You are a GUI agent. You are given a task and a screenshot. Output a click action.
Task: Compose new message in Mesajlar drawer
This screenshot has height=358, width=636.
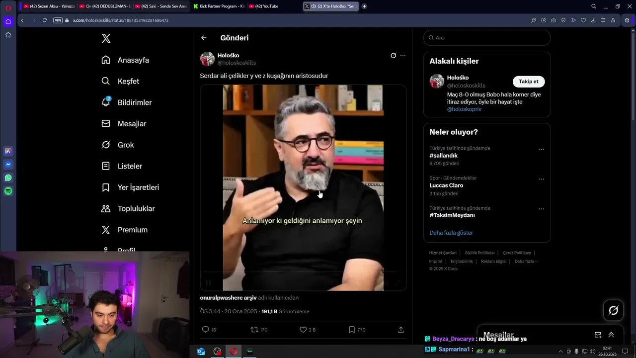(598, 335)
